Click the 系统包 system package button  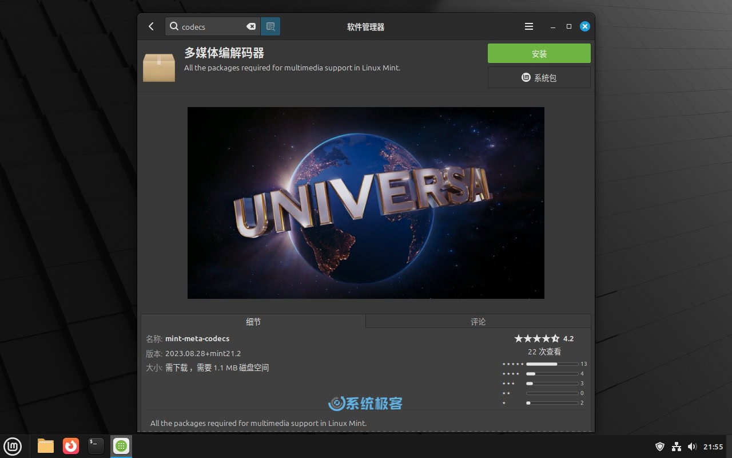539,77
